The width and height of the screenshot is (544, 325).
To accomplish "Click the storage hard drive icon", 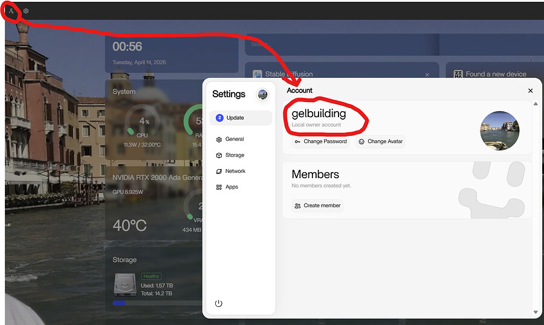I will (125, 285).
